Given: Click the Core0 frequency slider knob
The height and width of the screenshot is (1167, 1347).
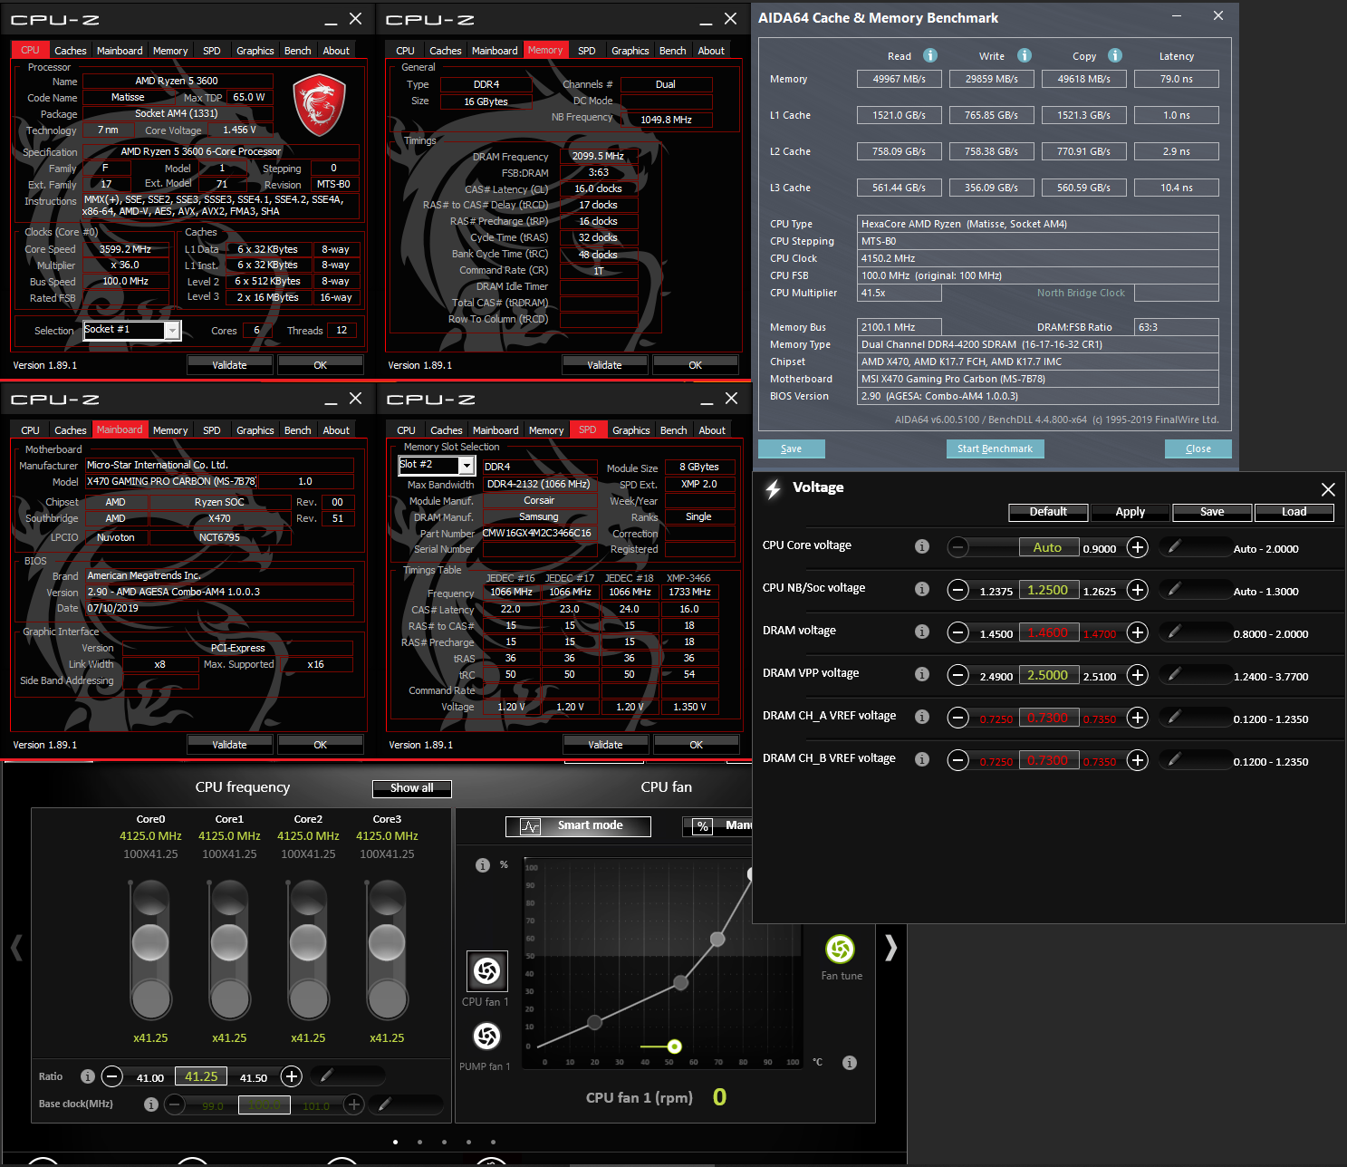Looking at the screenshot, I should click(x=150, y=942).
